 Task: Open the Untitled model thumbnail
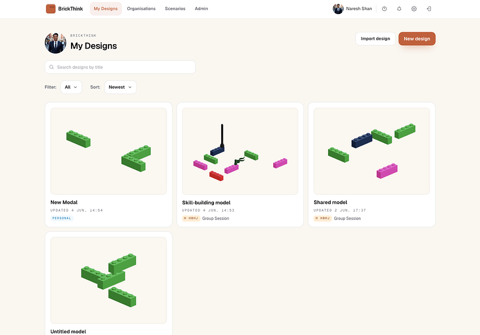tap(108, 280)
